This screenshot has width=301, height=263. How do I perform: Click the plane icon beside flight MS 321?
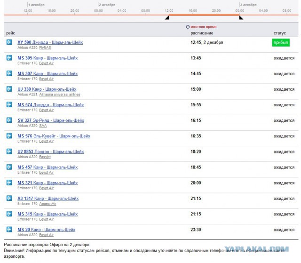click(9, 183)
